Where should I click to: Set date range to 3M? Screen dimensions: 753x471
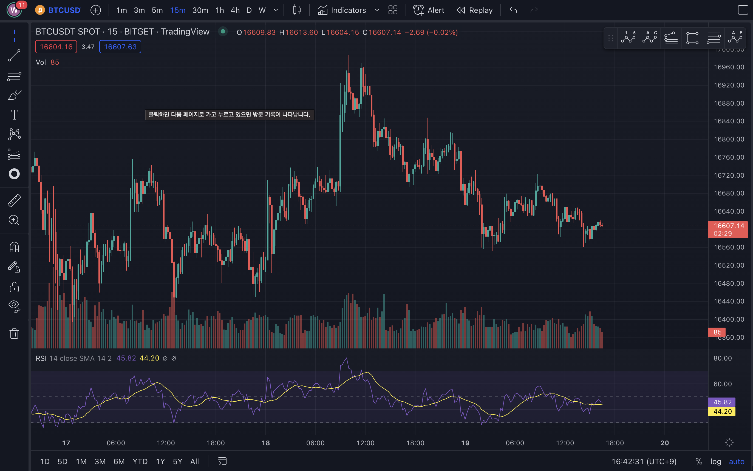coord(100,461)
